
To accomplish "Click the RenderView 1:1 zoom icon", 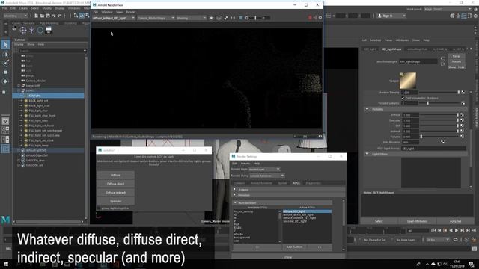I will [x=233, y=18].
